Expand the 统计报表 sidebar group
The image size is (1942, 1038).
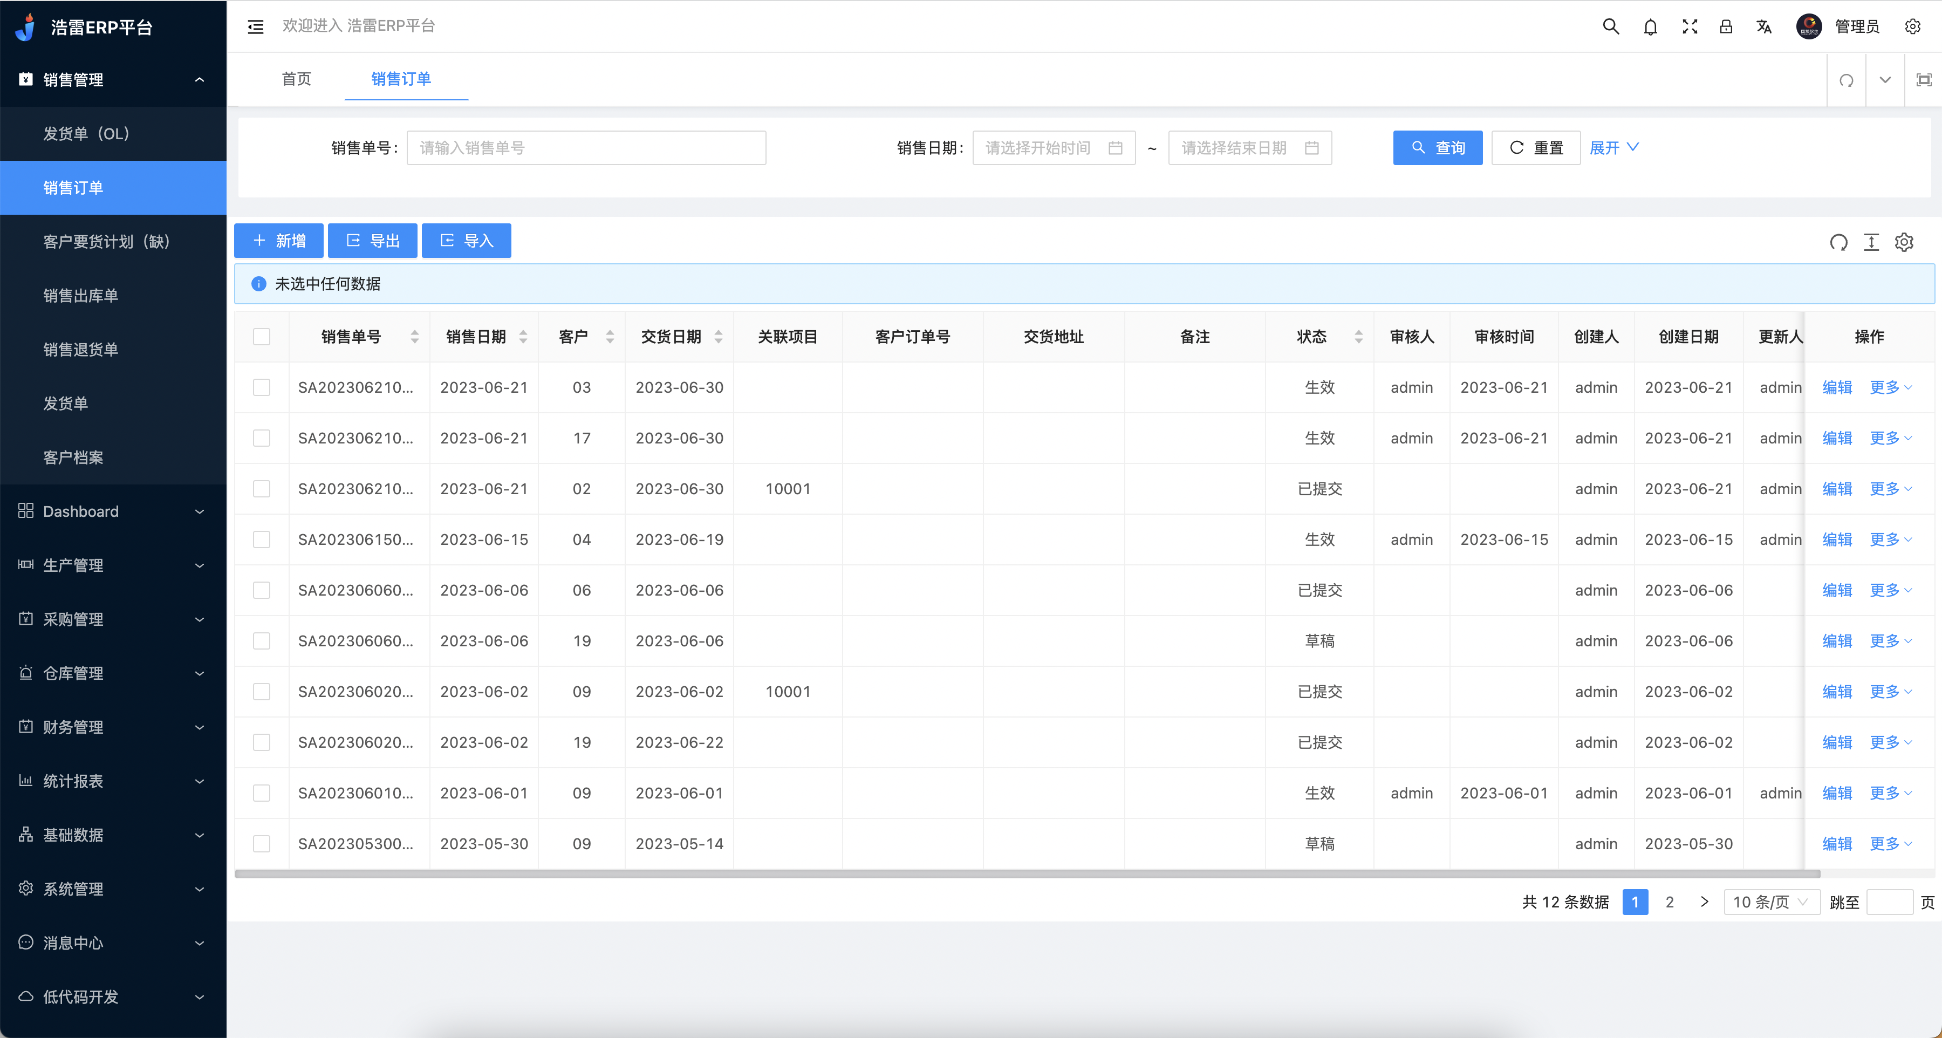tap(113, 781)
